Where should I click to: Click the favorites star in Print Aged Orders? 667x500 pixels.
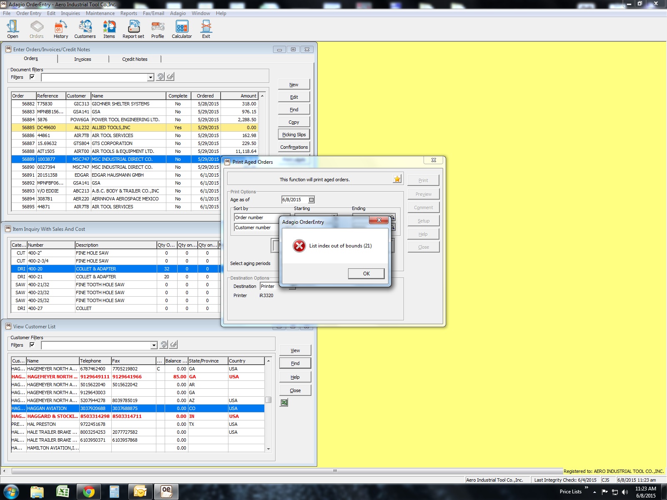pos(397,179)
